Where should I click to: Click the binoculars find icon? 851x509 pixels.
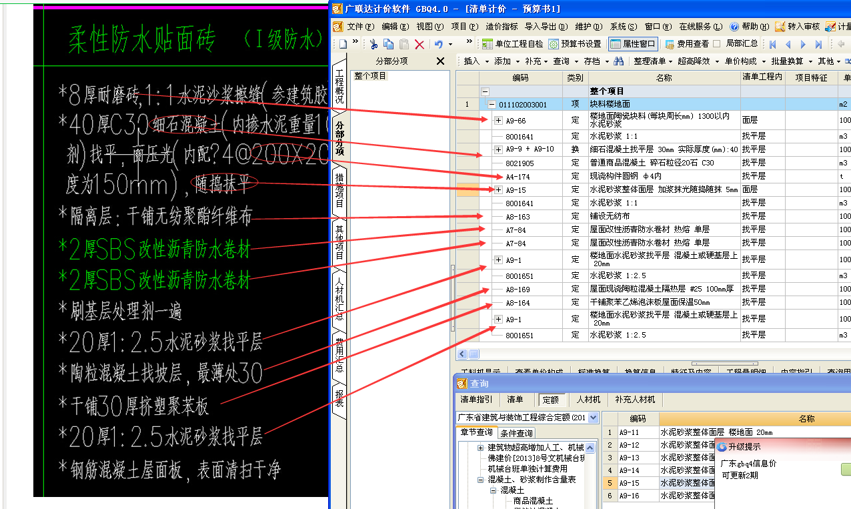(619, 61)
